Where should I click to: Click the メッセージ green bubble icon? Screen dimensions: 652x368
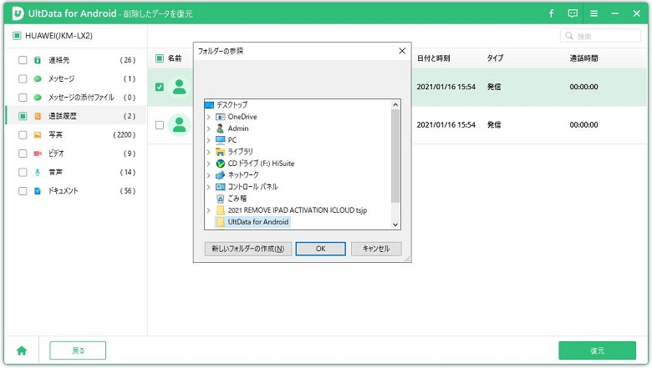[38, 78]
